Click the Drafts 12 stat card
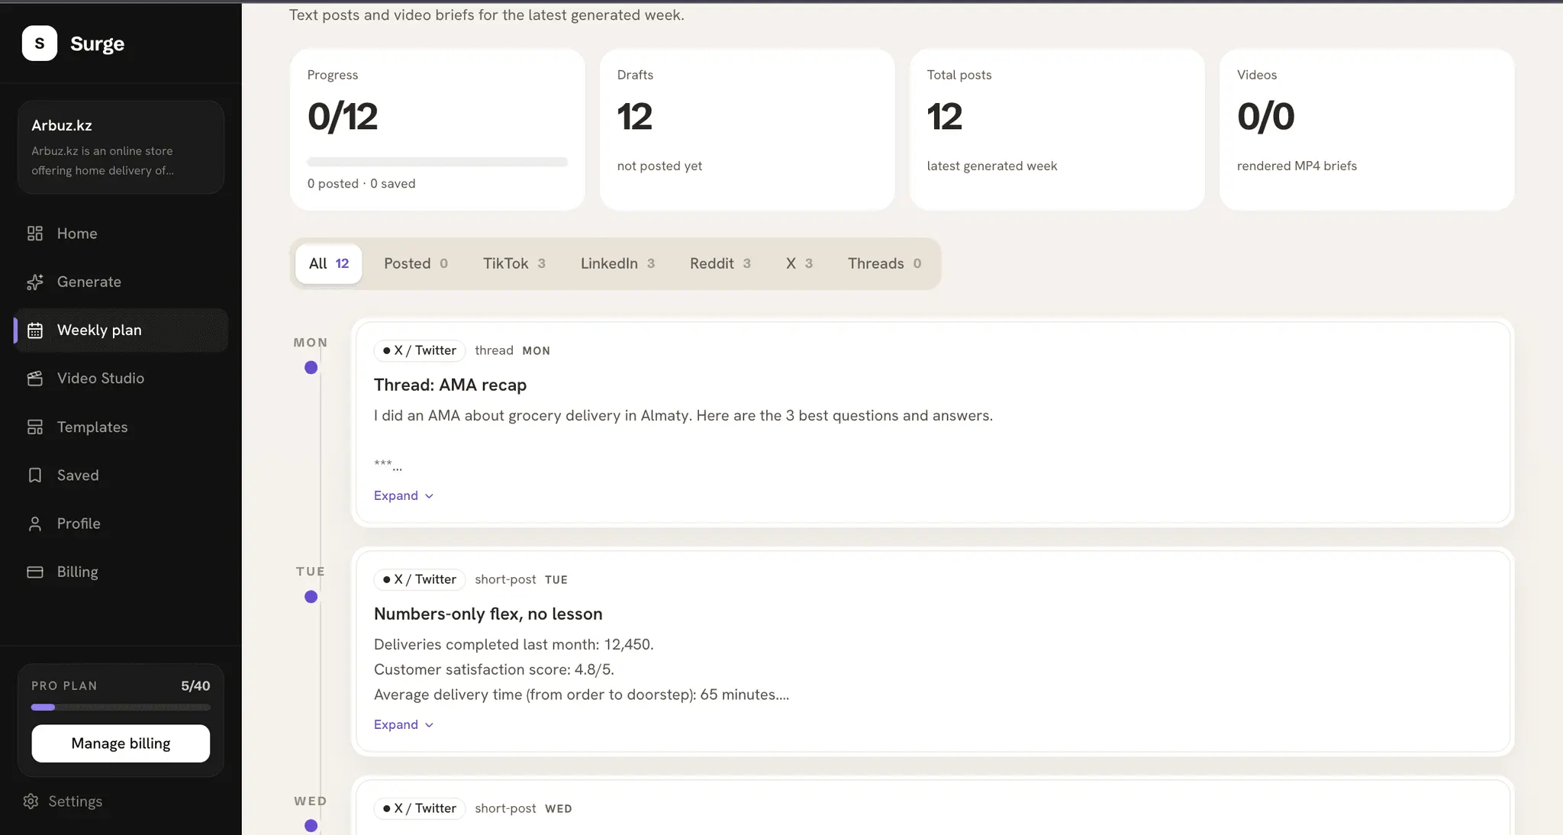 tap(747, 130)
